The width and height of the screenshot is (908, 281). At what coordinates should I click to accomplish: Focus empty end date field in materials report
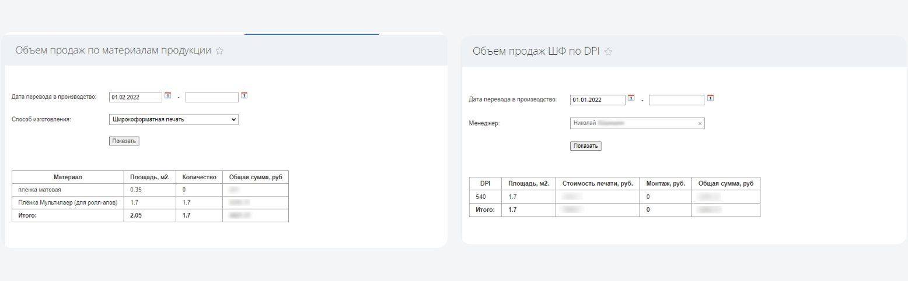coord(212,97)
